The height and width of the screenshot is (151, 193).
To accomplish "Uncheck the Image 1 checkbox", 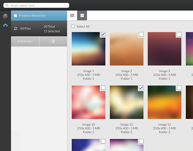I will [x=103, y=34].
